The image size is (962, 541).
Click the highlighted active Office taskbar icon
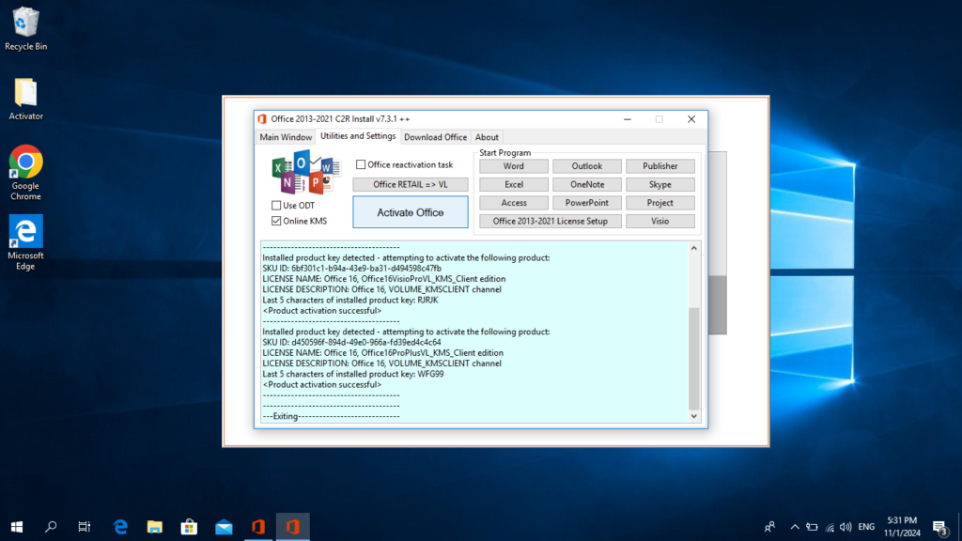(x=293, y=527)
